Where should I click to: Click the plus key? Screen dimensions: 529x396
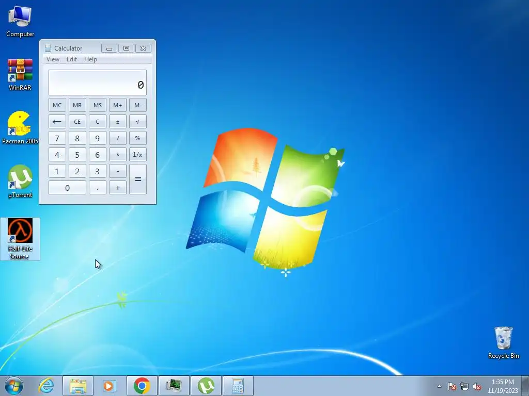pyautogui.click(x=118, y=188)
